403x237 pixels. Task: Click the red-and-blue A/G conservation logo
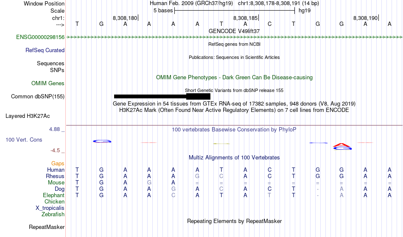tap(342, 147)
